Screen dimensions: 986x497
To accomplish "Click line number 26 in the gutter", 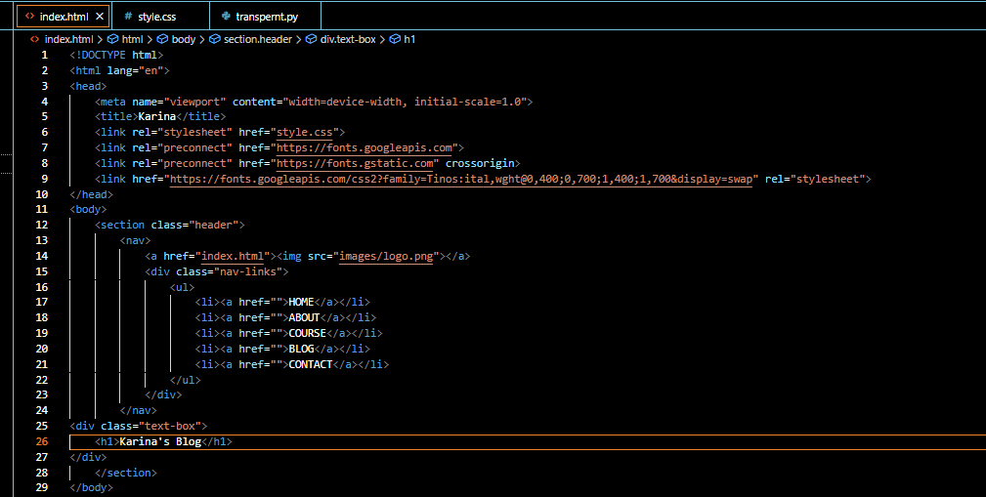I will [42, 441].
